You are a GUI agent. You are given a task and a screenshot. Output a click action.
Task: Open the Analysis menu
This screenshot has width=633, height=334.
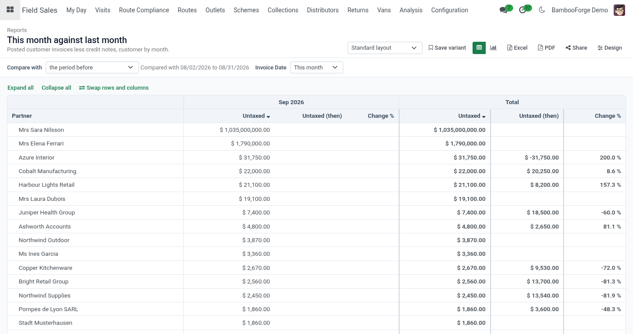coord(411,10)
